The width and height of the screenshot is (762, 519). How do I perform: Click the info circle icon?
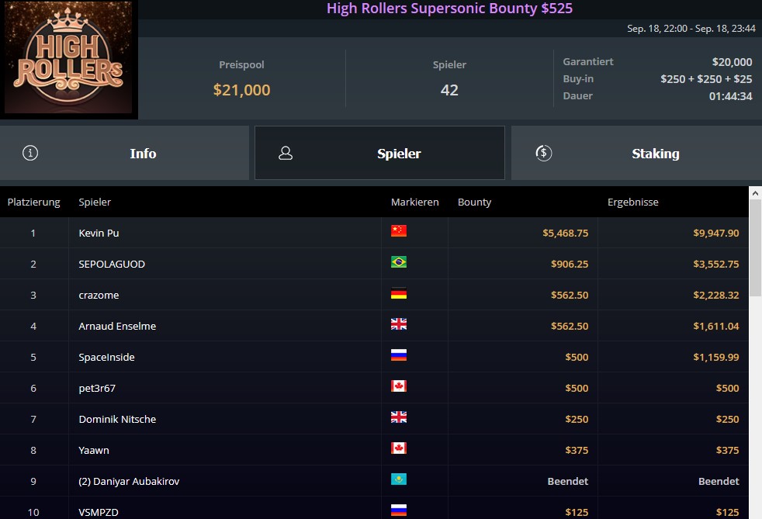pos(30,153)
